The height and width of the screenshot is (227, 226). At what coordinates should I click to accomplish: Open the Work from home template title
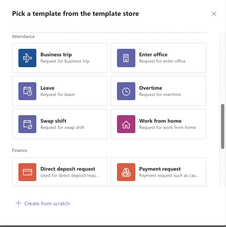pos(160,121)
